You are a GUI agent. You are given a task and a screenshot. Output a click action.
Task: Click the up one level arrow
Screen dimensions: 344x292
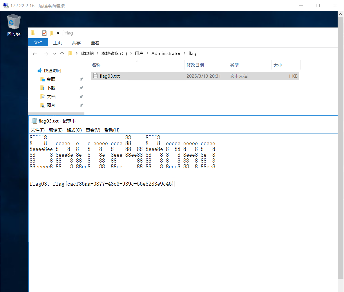click(x=62, y=54)
